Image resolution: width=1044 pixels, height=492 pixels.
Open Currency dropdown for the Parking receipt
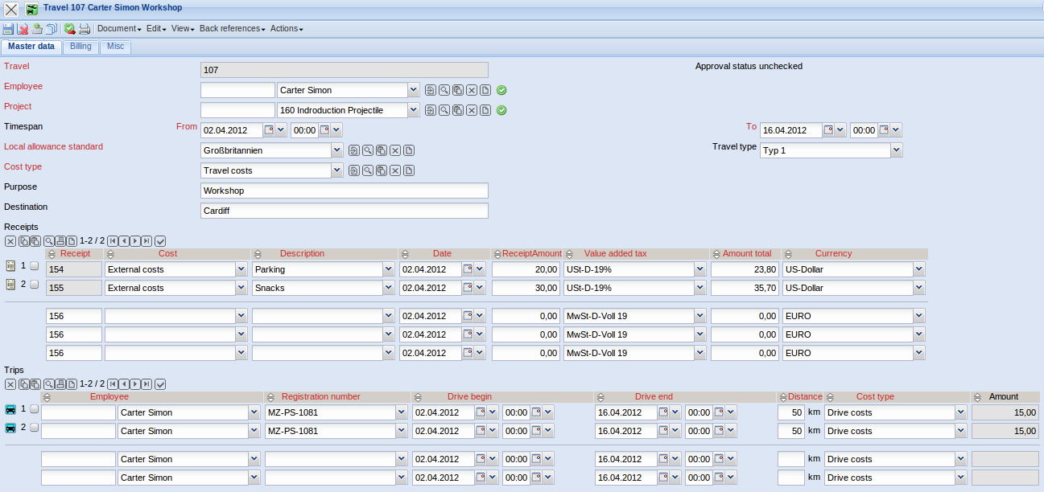click(x=918, y=269)
